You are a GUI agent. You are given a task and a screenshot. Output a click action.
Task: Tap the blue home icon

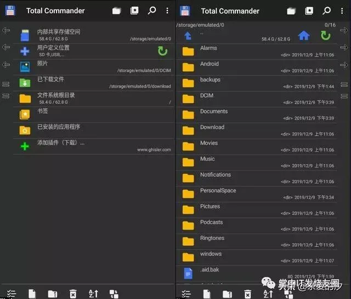coord(304,36)
